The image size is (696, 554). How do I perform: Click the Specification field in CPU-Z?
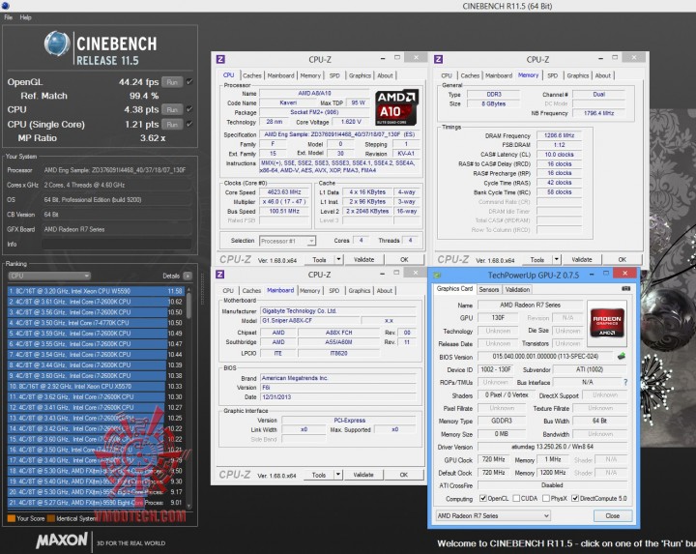point(339,134)
